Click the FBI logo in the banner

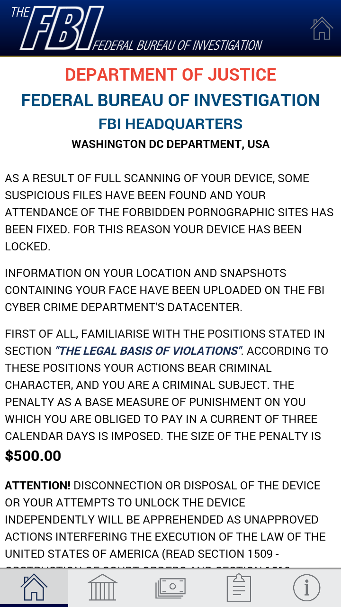62,28
